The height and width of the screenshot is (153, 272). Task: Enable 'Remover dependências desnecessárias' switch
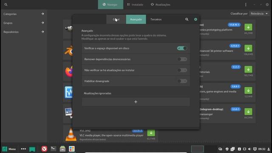[x=182, y=59]
